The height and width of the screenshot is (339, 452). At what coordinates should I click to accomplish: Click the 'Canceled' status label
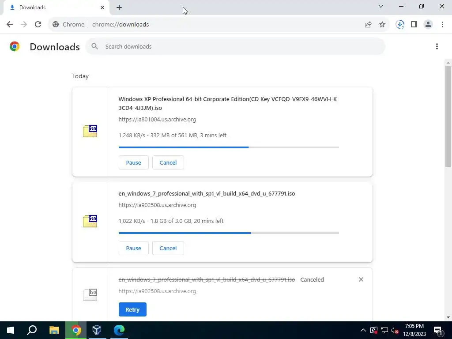coord(312,279)
